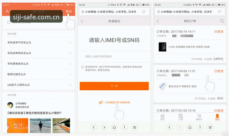Open the beach runner post thumbnail

(40, 126)
